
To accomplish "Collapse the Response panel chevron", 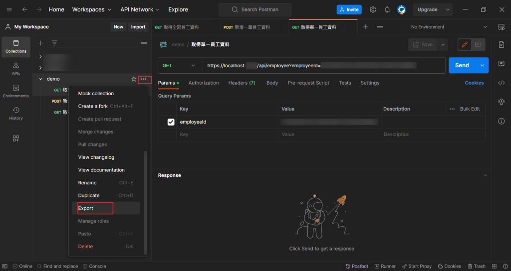I will pyautogui.click(x=485, y=175).
